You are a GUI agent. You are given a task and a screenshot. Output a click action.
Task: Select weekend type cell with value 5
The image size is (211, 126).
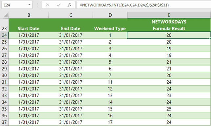point(110,62)
